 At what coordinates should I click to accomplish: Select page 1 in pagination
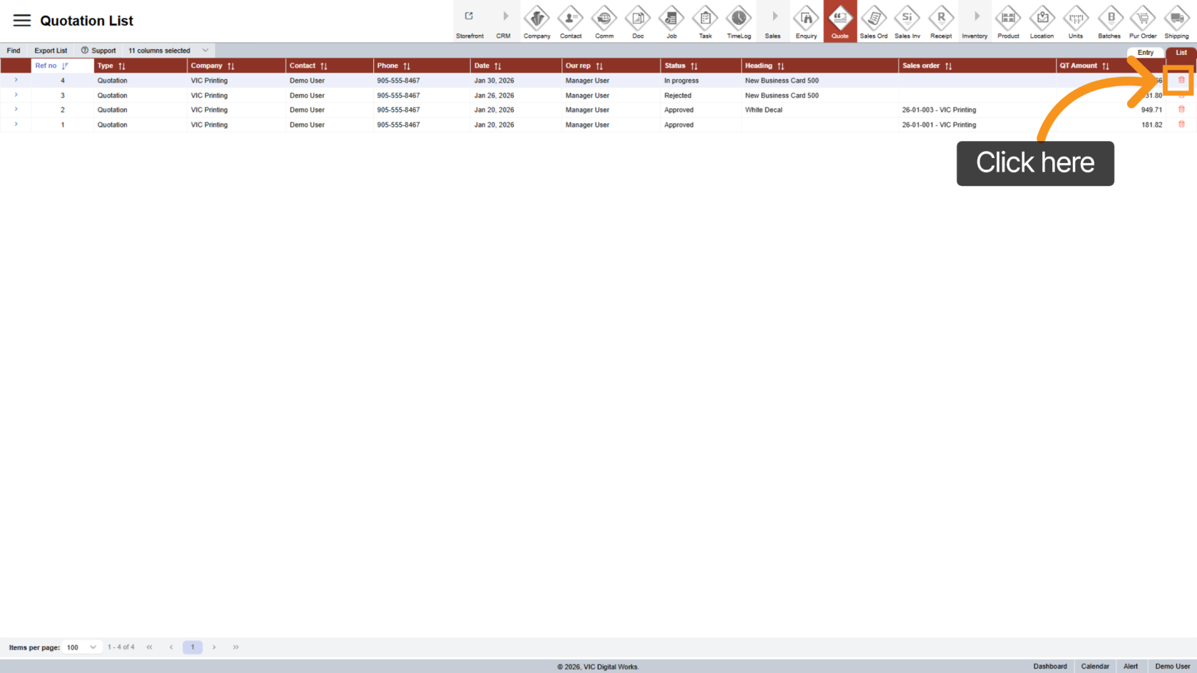[192, 647]
